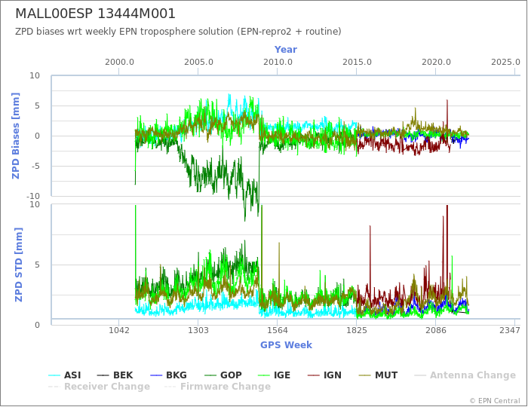Click the 1042 GPS week tick label
This screenshot has width=528, height=407.
(x=119, y=330)
